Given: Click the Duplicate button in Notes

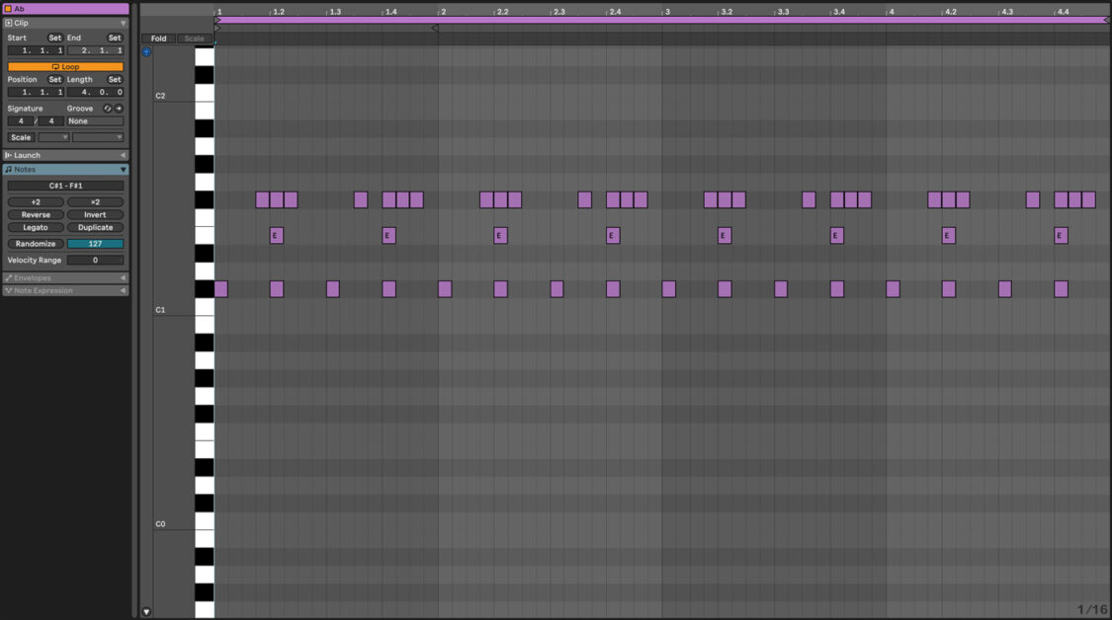Looking at the screenshot, I should [x=95, y=227].
